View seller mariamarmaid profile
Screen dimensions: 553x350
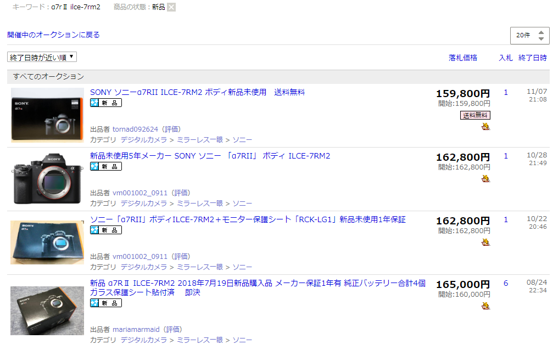pos(136,330)
